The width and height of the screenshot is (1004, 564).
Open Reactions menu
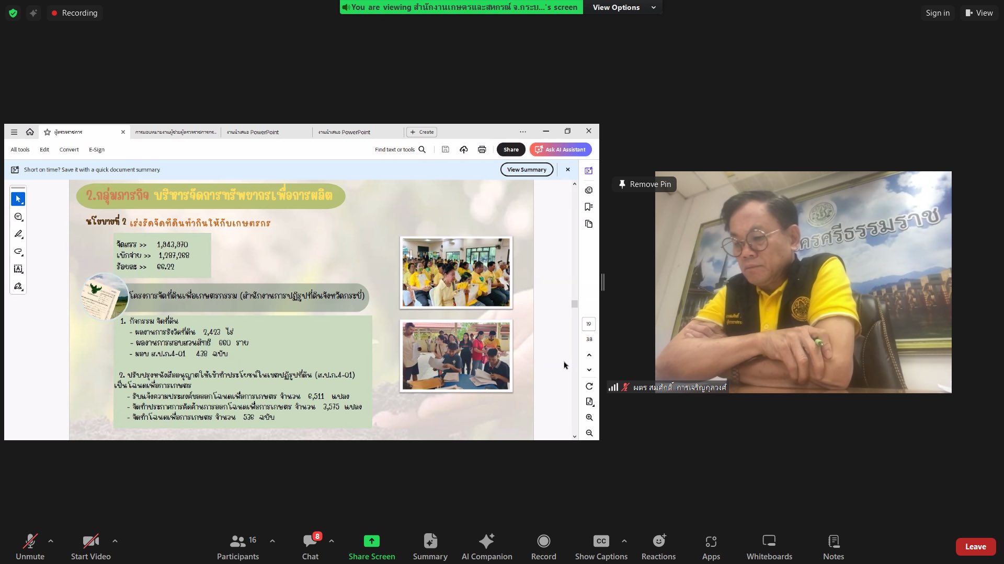658,546
